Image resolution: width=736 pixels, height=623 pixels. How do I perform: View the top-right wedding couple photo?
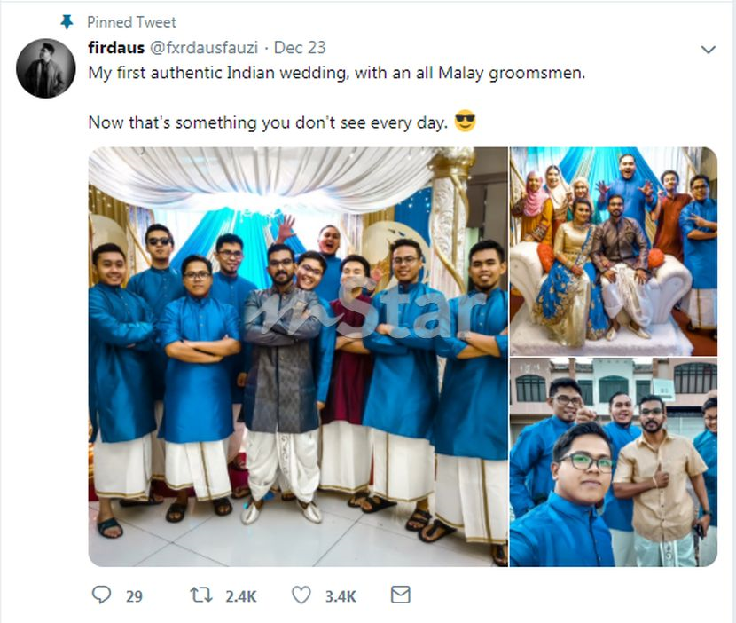coord(613,252)
